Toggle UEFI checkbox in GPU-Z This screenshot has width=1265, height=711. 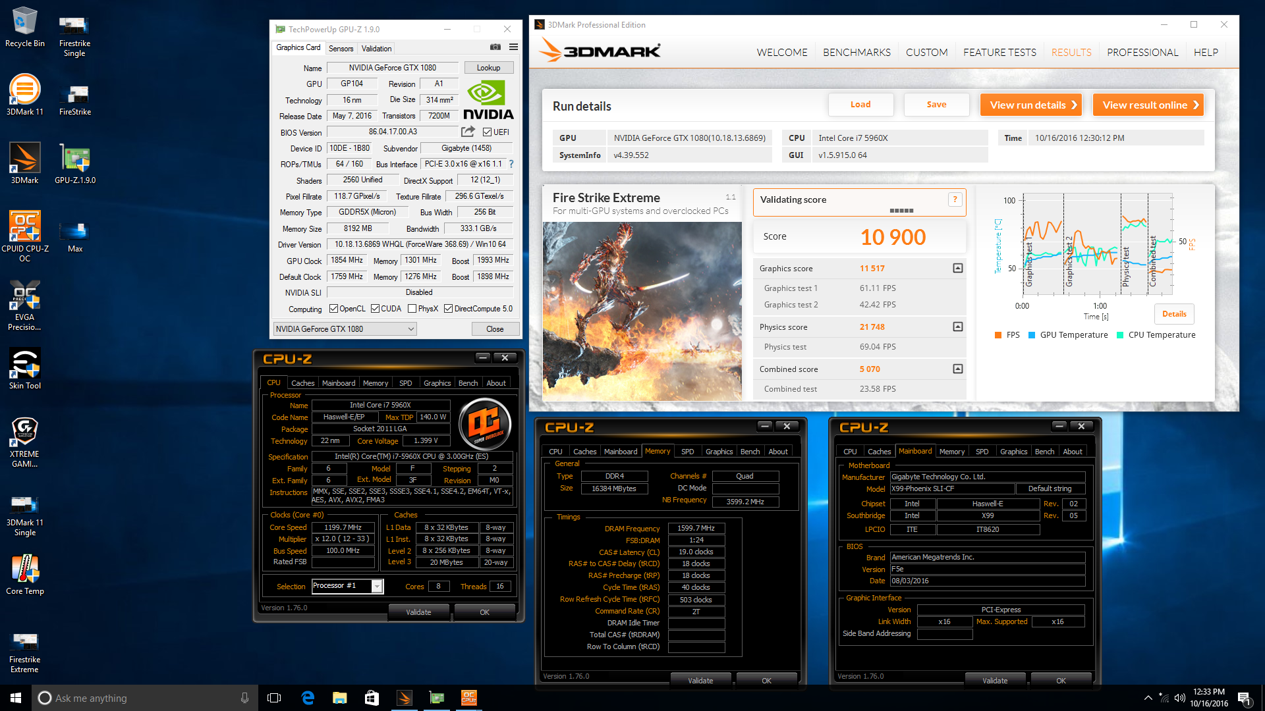pos(488,132)
